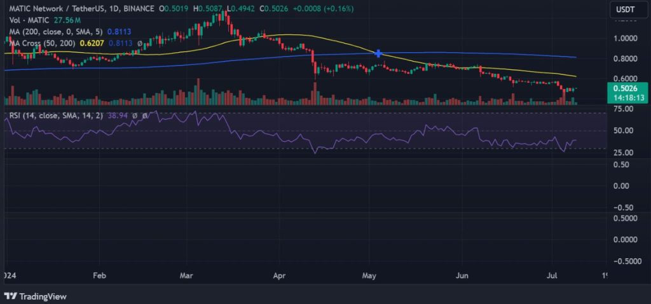Click the Jul label on time axis
651x304 pixels.
click(x=552, y=275)
